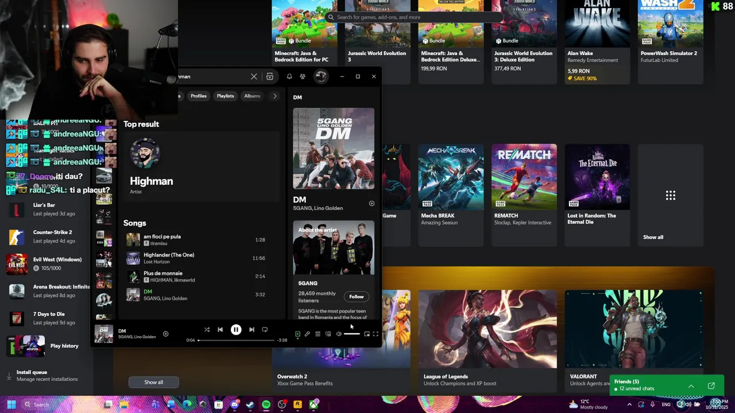This screenshot has height=413, width=735.
Task: Open Steam from taskbar
Action: pyautogui.click(x=250, y=404)
